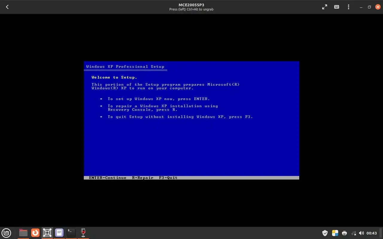383x239 pixels.
Task: Open the volume control tray icon
Action: point(361,233)
